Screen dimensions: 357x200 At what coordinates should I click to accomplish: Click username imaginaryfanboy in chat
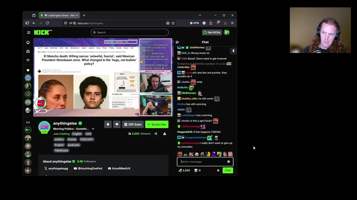tap(196, 138)
